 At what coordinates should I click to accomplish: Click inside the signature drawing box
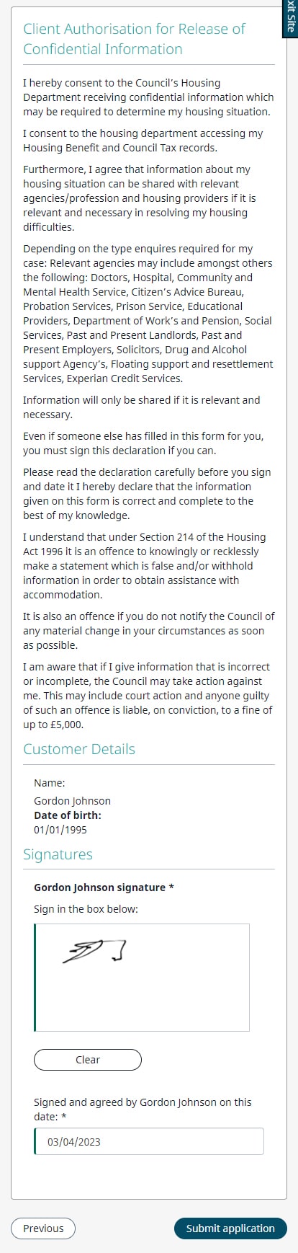[142, 978]
